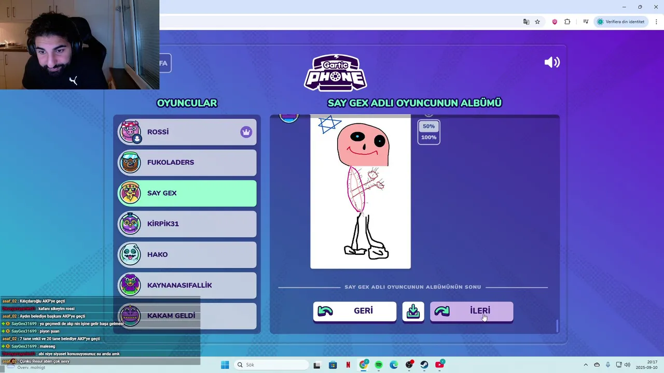This screenshot has width=664, height=373.
Task: Set drawing zoom to 100%
Action: (428, 137)
